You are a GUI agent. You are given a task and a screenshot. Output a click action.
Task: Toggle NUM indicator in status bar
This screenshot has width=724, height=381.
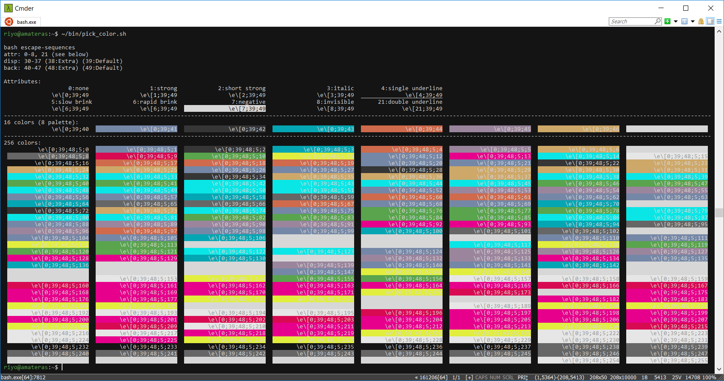(x=495, y=378)
